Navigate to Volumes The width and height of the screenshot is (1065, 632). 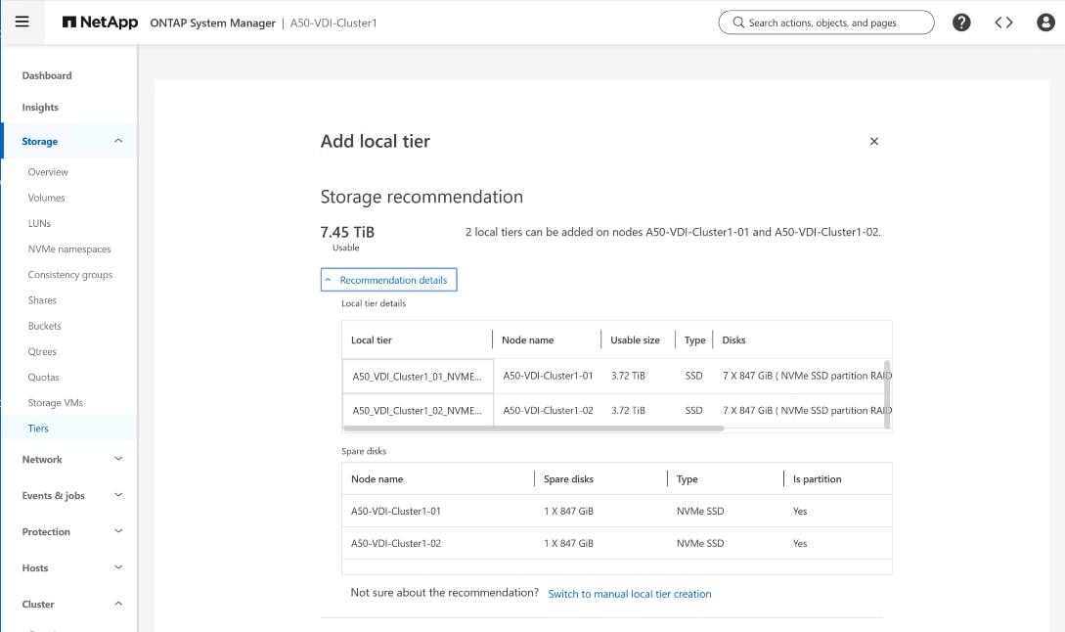tap(46, 198)
